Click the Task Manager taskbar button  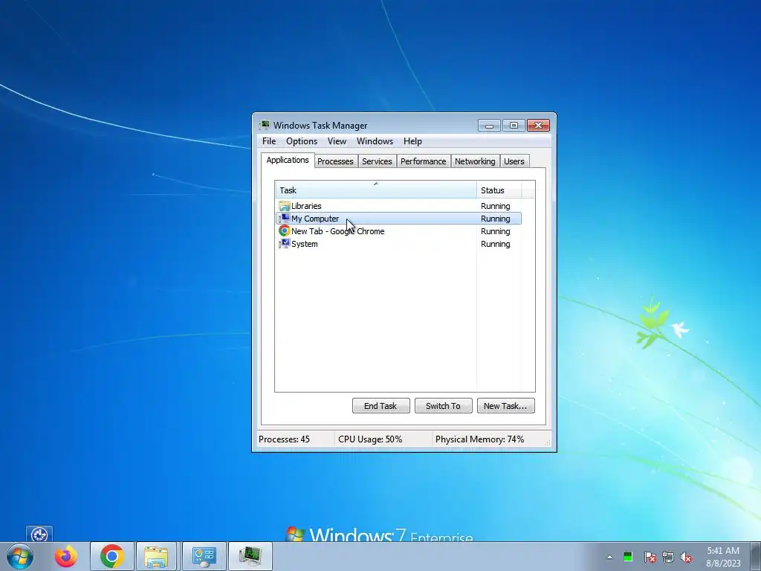pyautogui.click(x=250, y=556)
